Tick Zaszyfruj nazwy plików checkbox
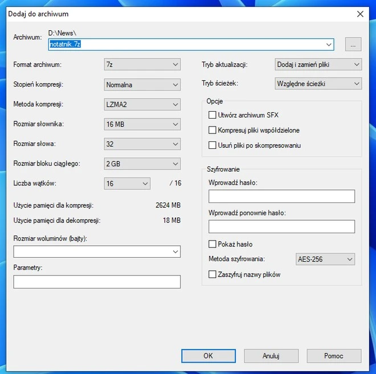 tap(212, 274)
